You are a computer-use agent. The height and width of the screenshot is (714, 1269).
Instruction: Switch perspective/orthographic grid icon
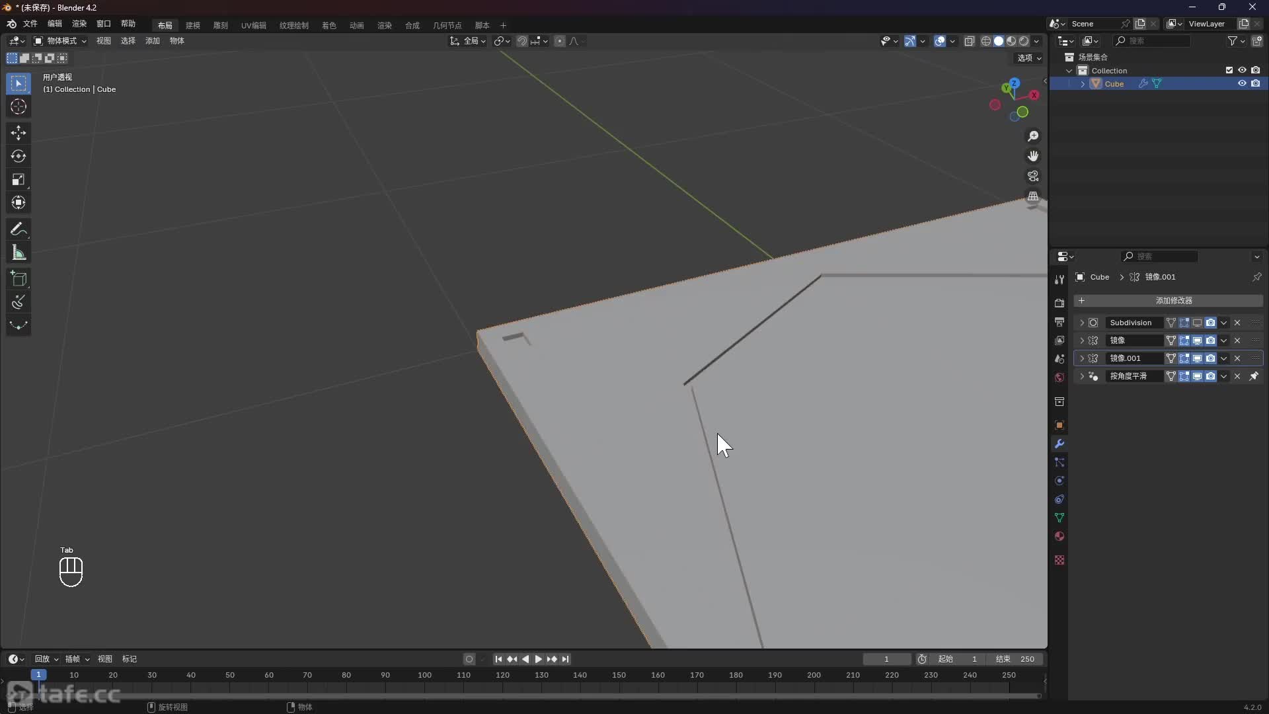1033,196
